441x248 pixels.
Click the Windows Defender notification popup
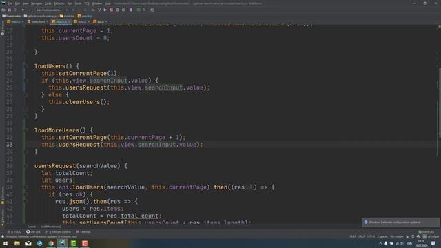pyautogui.click(x=401, y=223)
